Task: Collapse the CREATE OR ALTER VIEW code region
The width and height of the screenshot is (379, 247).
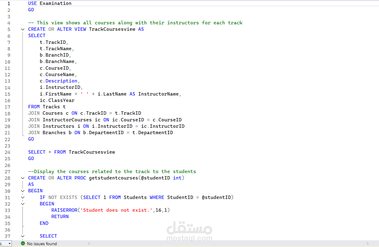Action: click(23, 29)
